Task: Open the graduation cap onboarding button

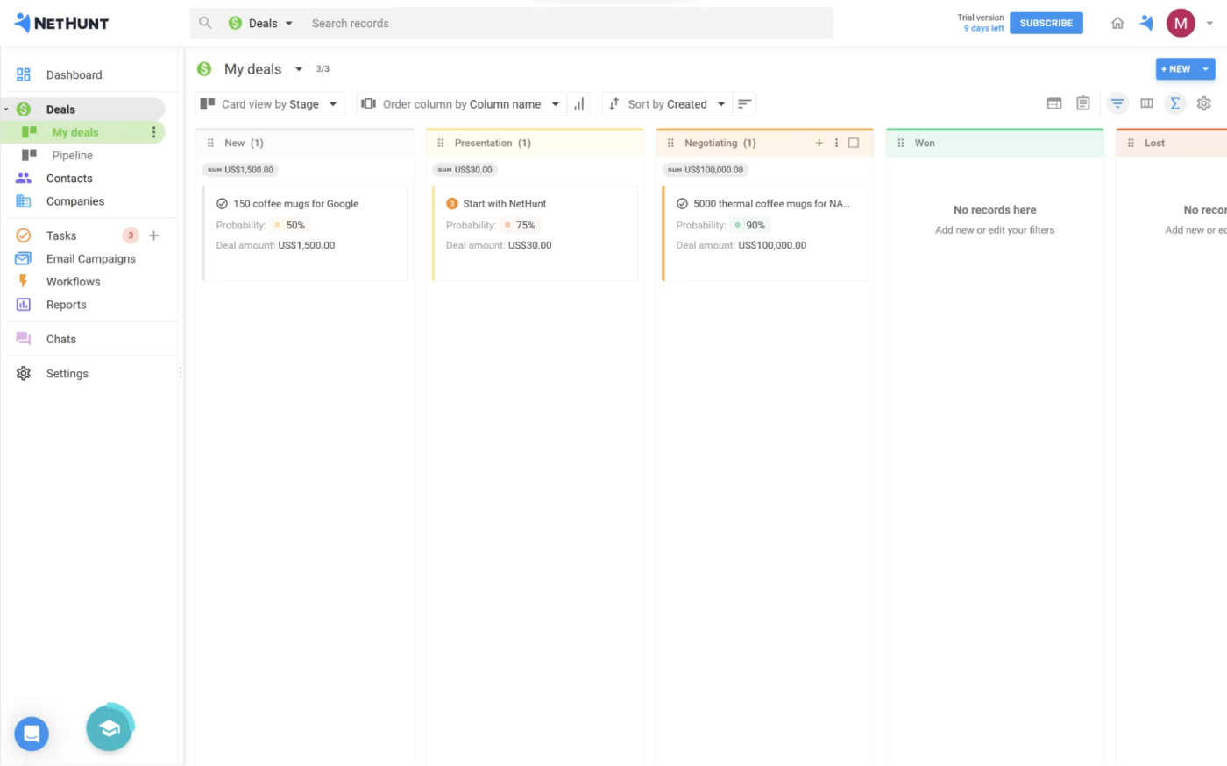Action: (110, 728)
